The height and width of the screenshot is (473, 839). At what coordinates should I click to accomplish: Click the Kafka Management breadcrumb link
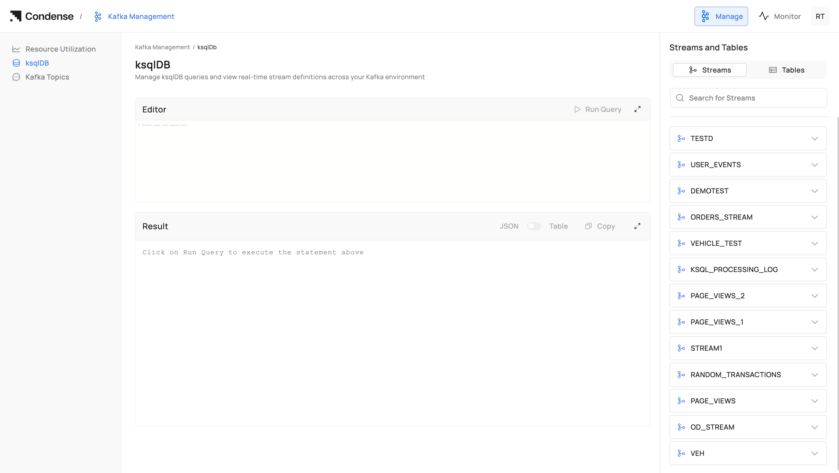pos(162,47)
